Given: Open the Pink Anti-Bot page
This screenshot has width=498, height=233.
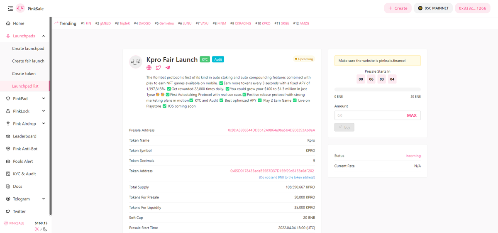Looking at the screenshot, I should (25, 149).
